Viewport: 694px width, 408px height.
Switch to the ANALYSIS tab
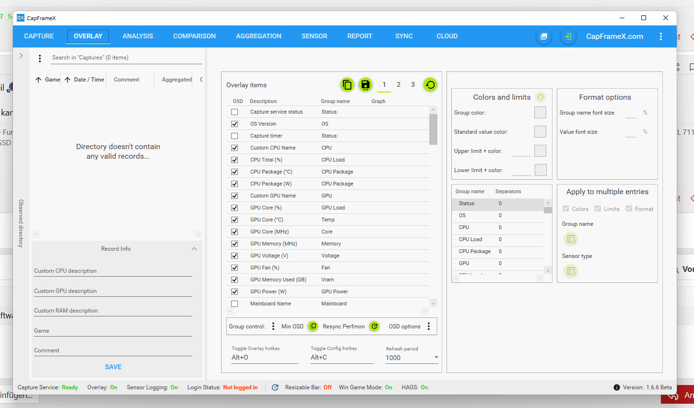[x=138, y=36]
